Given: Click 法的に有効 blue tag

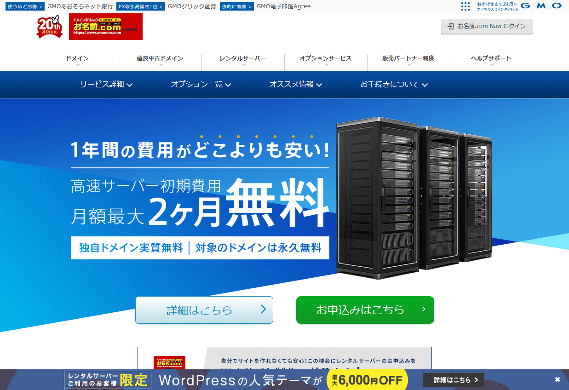Looking at the screenshot, I should click(x=237, y=6).
